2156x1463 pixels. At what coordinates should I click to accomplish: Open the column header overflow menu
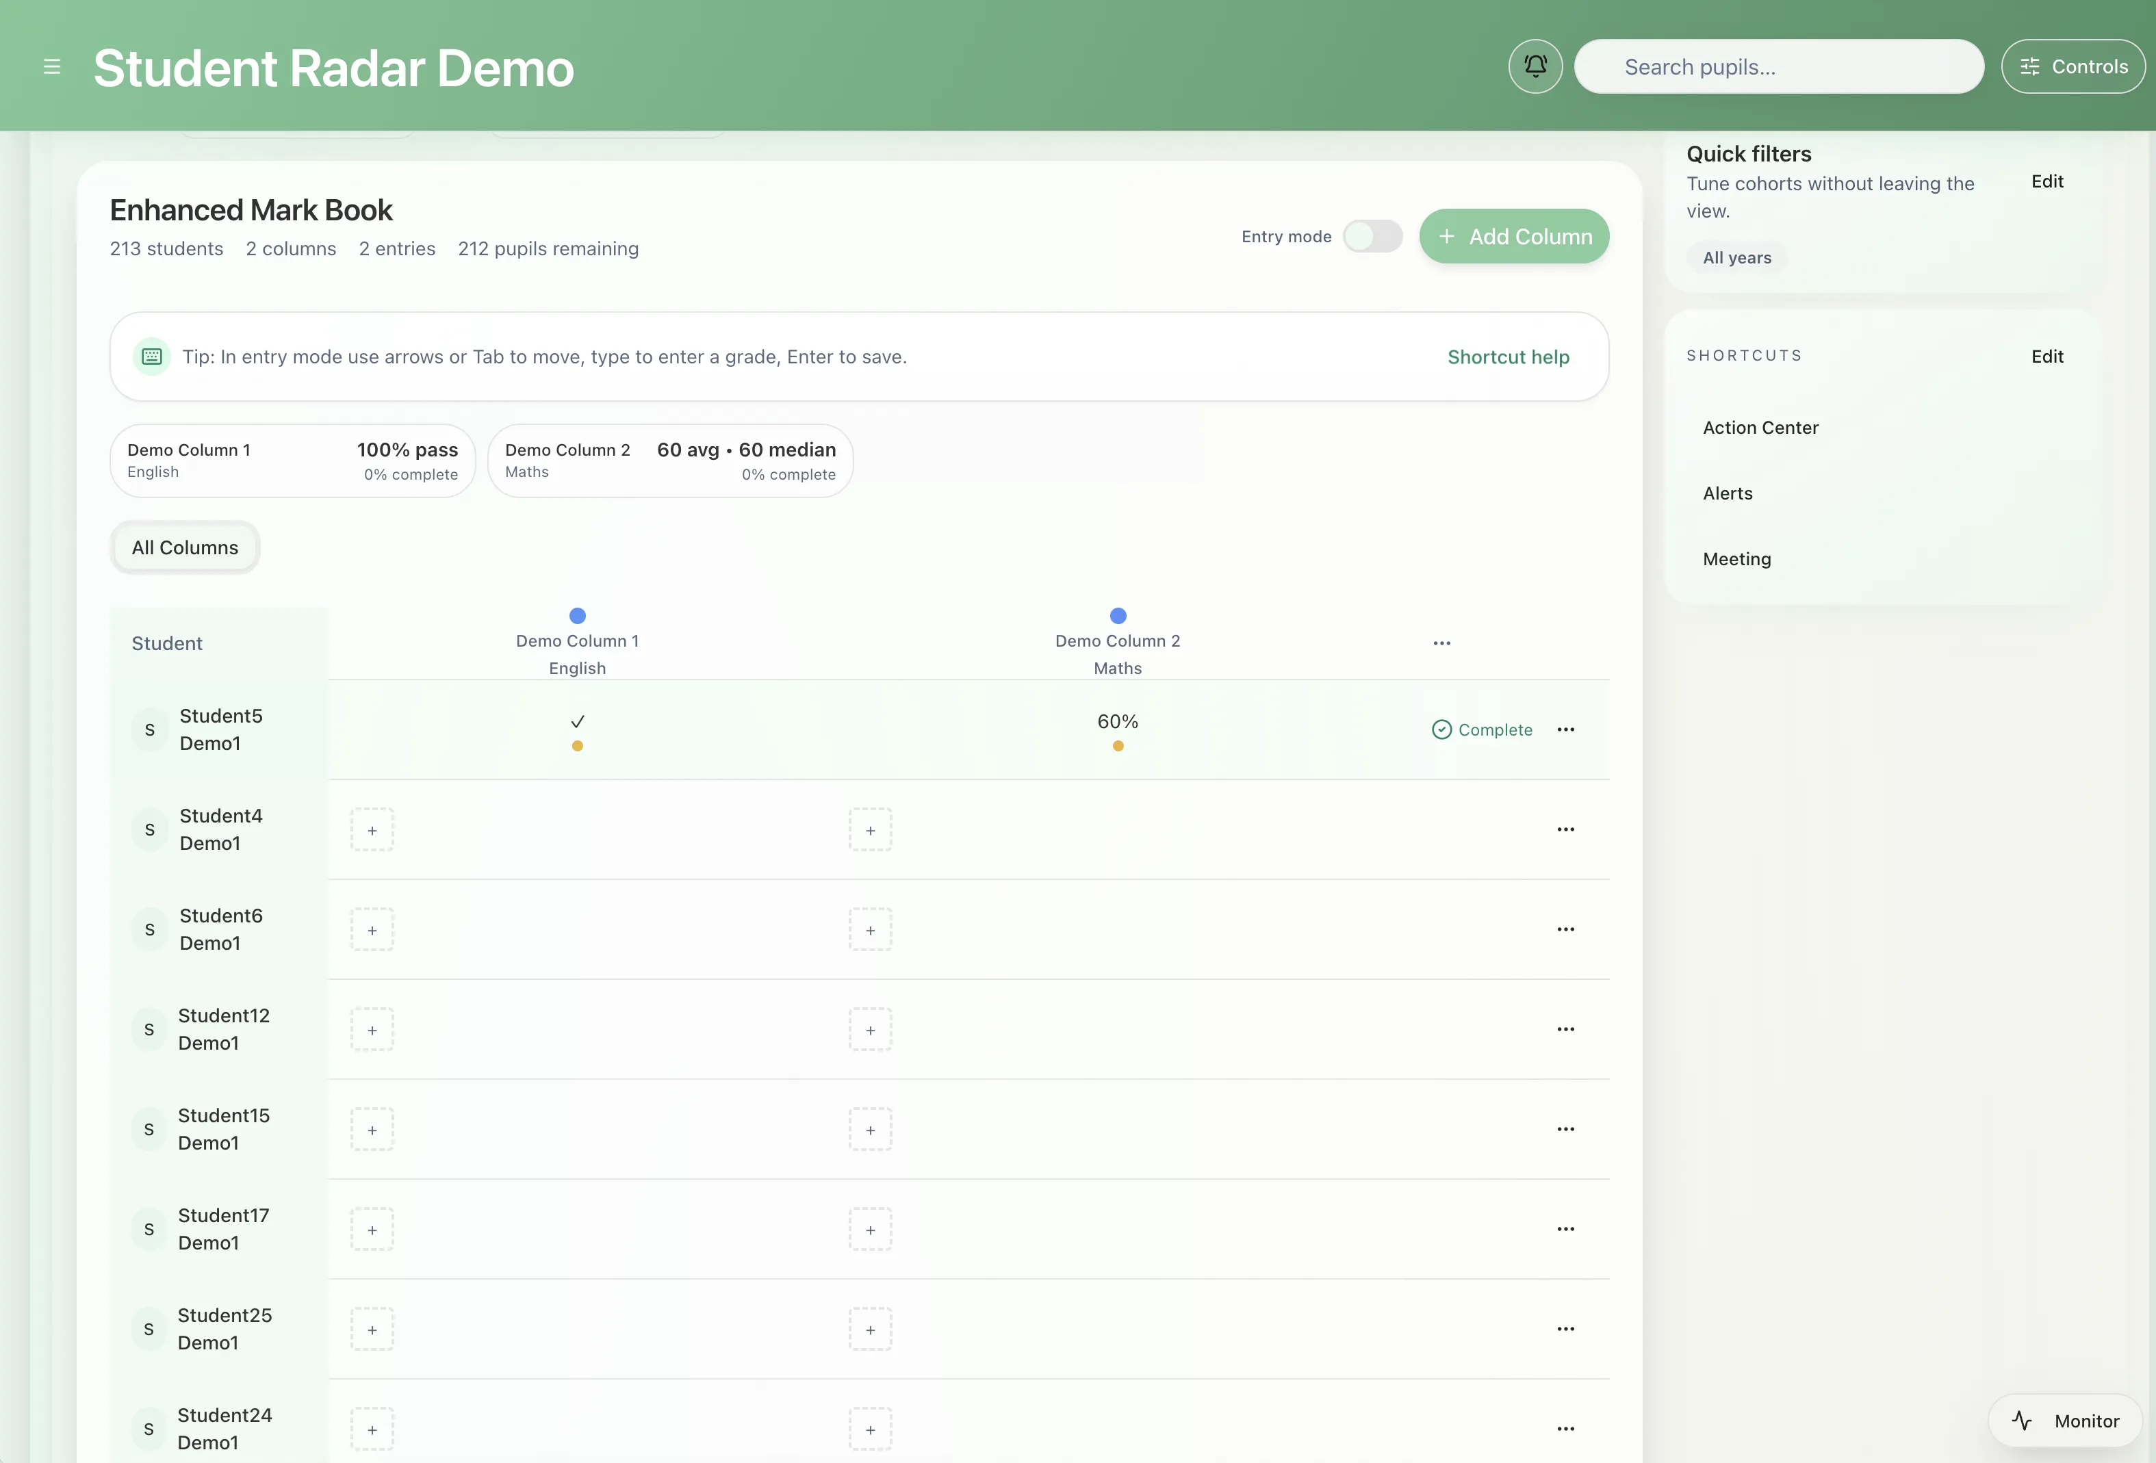click(1441, 643)
